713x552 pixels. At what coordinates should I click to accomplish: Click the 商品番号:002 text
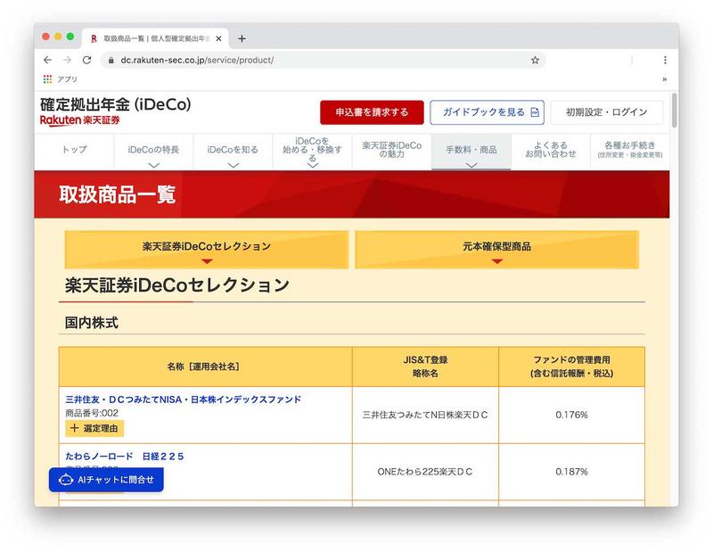92,413
